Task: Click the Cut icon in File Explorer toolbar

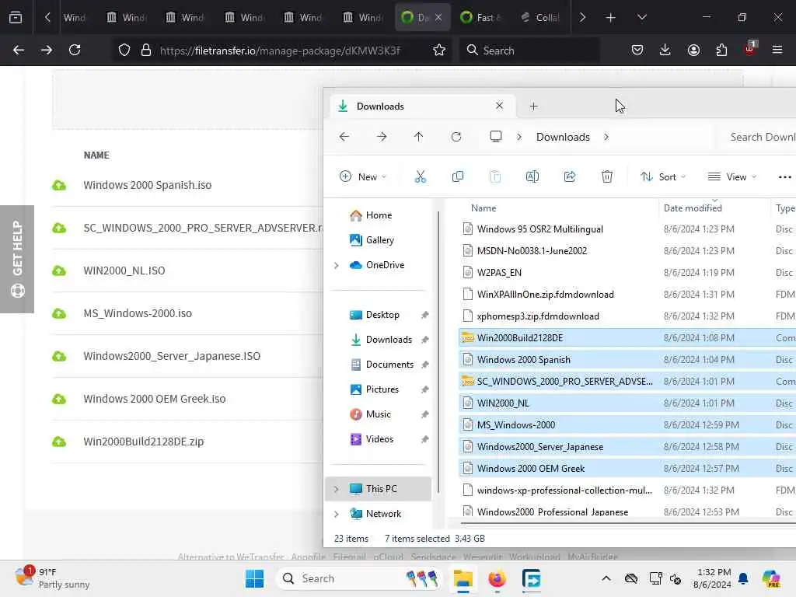Action: tap(420, 176)
